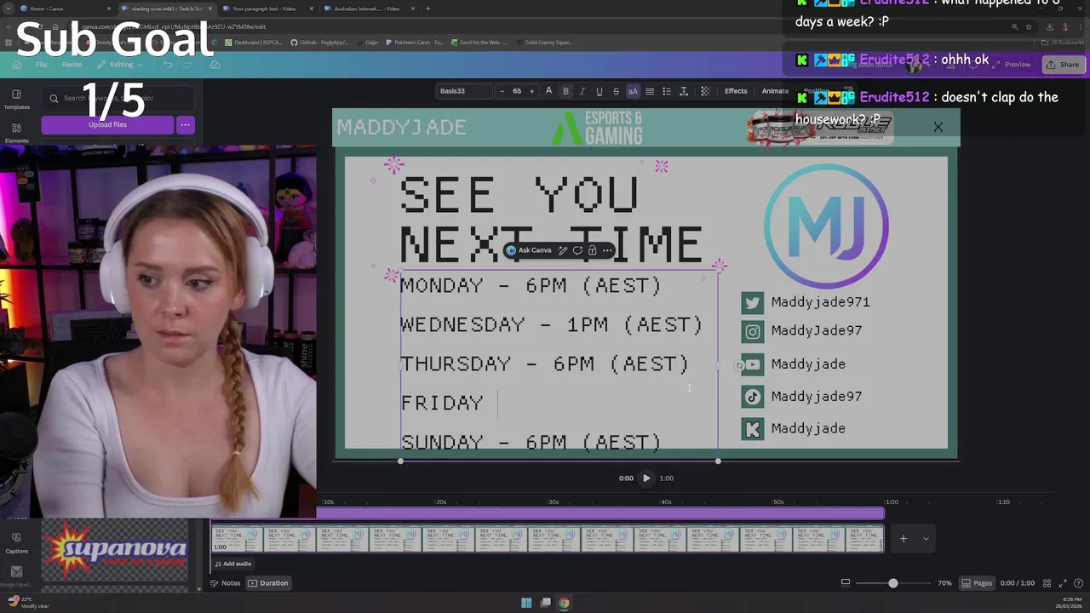
Task: Open Windows Start menu
Action: pos(526,603)
